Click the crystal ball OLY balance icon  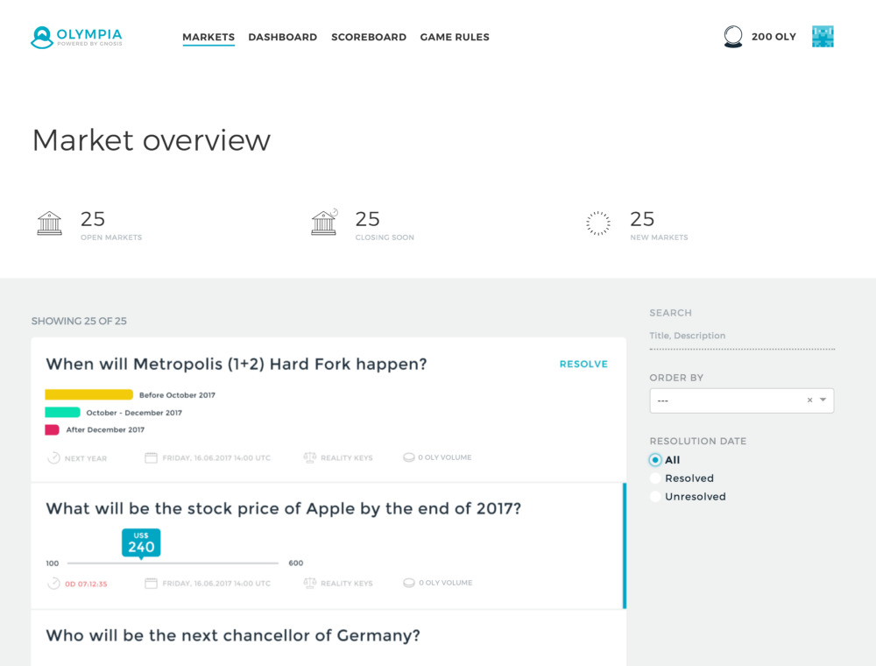pyautogui.click(x=732, y=37)
